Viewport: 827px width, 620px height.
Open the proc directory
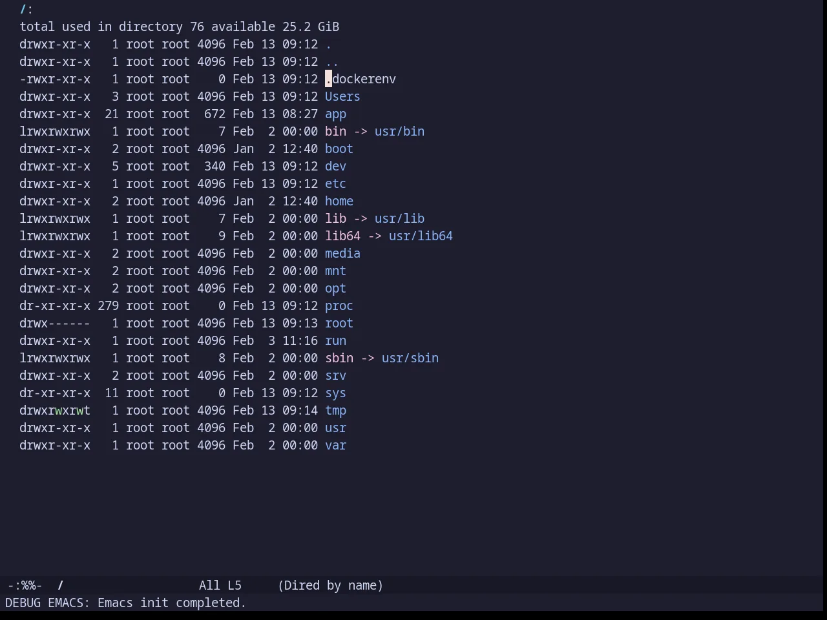(x=339, y=305)
